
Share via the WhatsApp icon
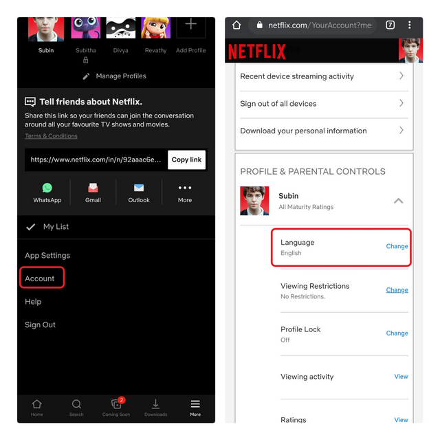point(47,188)
